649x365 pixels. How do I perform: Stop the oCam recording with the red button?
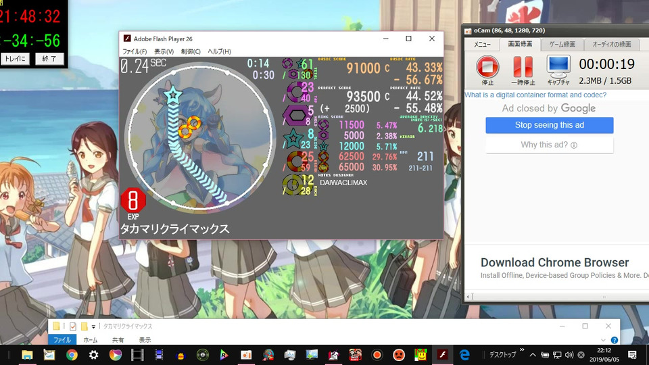point(487,67)
